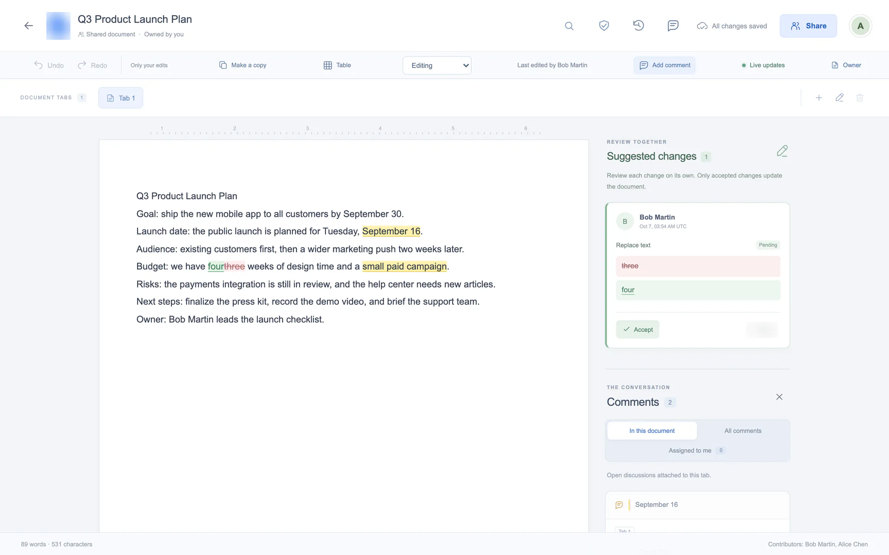Viewport: 889px width, 555px height.
Task: Click highlighted "September 16" in document
Action: pyautogui.click(x=391, y=231)
